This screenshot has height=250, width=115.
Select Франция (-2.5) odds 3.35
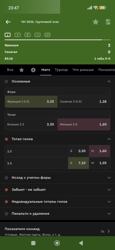pos(31,102)
